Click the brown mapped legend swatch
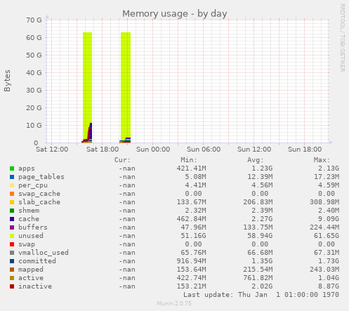Image resolution: width=349 pixels, height=311 pixels. click(x=12, y=270)
